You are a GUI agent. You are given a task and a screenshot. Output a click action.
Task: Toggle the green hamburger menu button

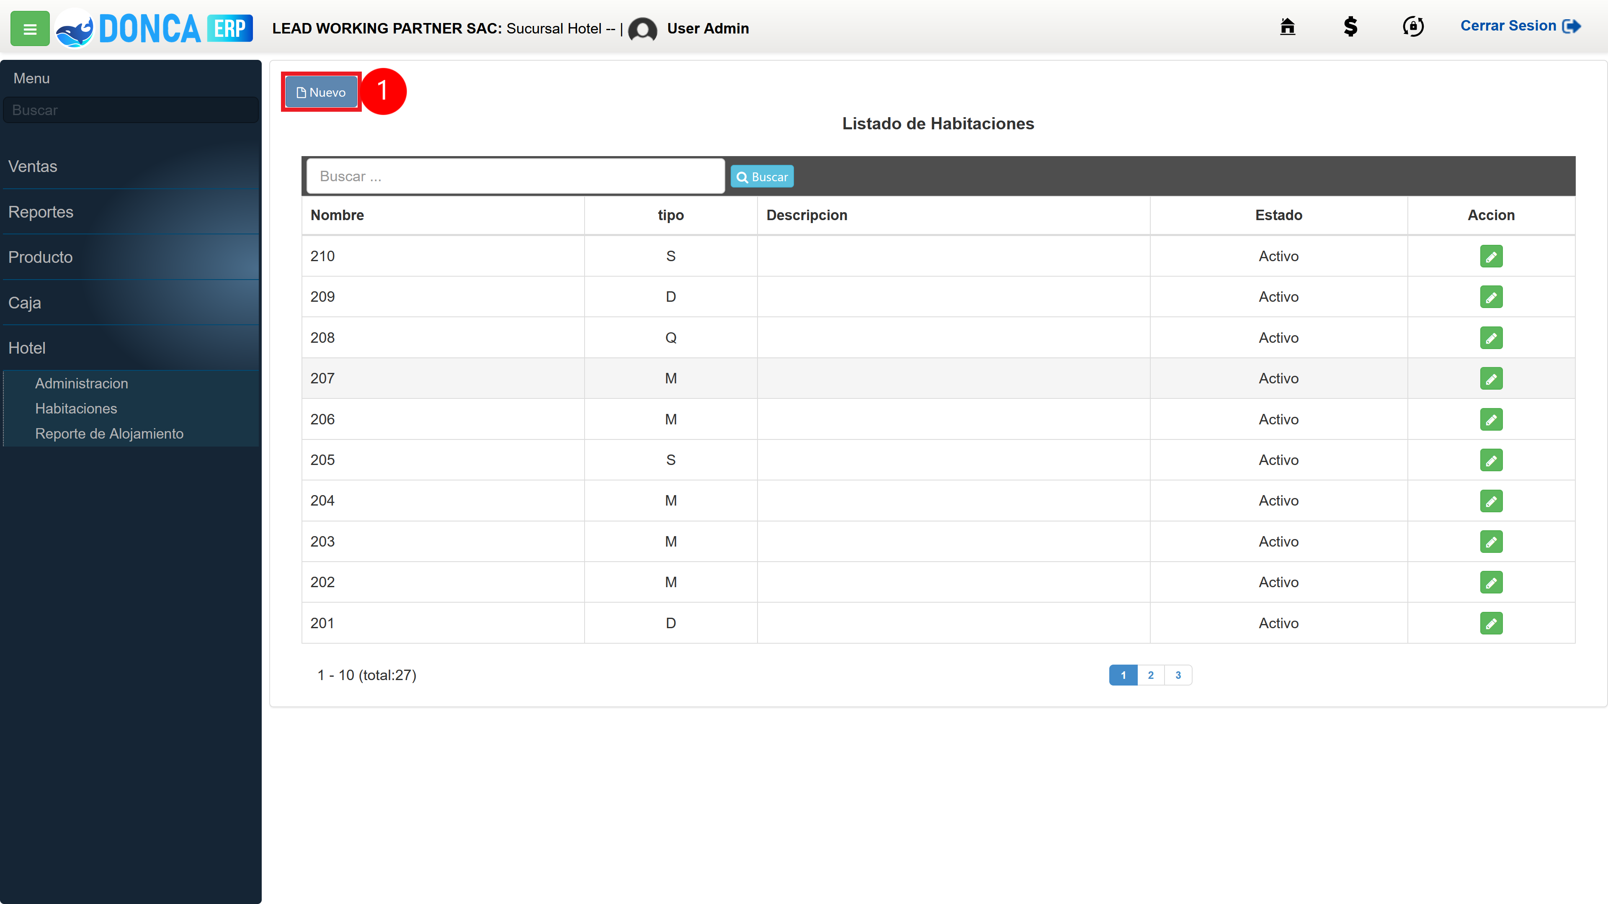point(30,29)
